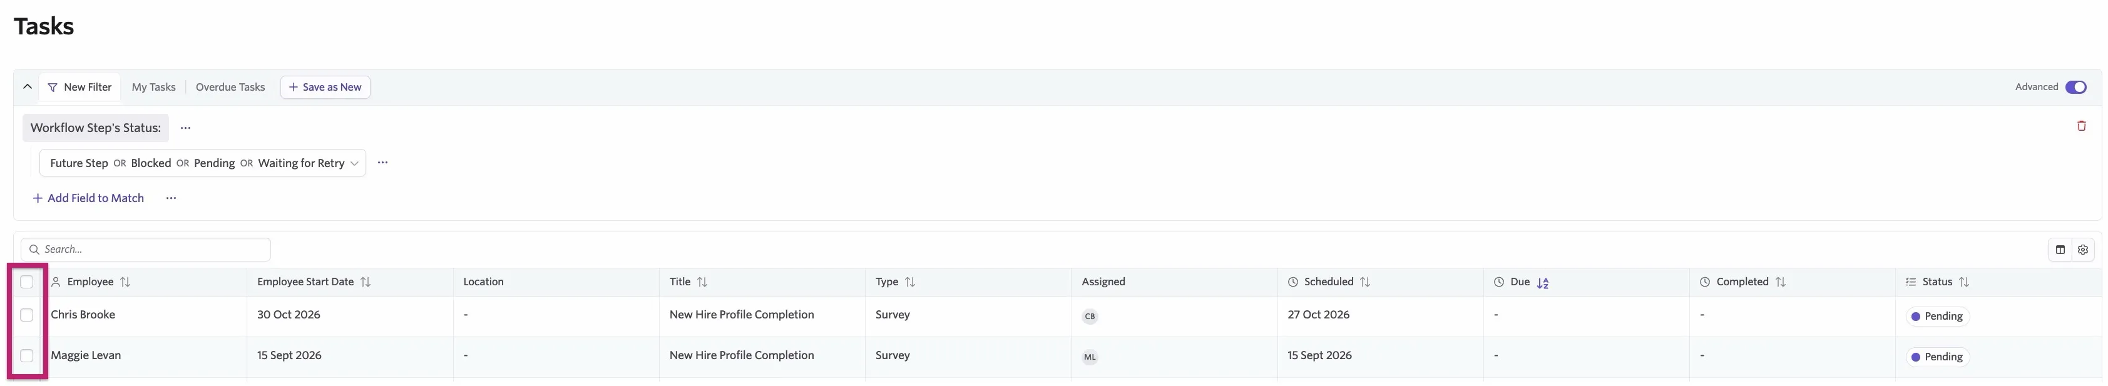Switch to Overdue Tasks filter tab
The height and width of the screenshot is (386, 2108).
click(230, 88)
